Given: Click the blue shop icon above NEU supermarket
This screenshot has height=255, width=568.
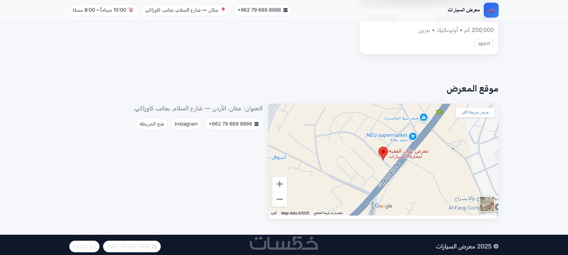Looking at the screenshot, I should tap(424, 117).
